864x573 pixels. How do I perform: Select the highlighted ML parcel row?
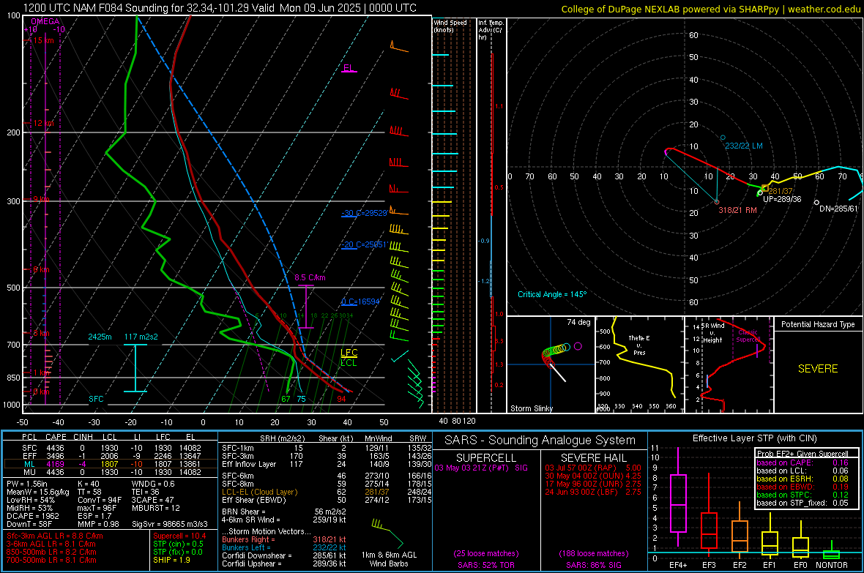coord(111,464)
